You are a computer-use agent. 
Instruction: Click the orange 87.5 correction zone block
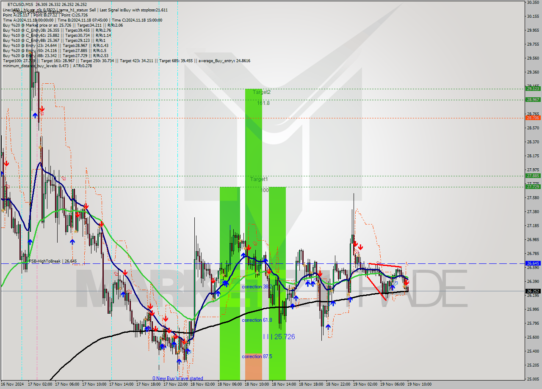[254, 367]
